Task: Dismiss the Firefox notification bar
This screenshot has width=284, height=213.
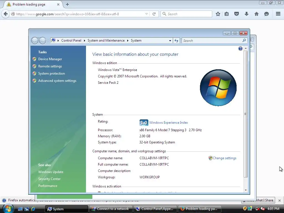Action: pyautogui.click(x=280, y=201)
